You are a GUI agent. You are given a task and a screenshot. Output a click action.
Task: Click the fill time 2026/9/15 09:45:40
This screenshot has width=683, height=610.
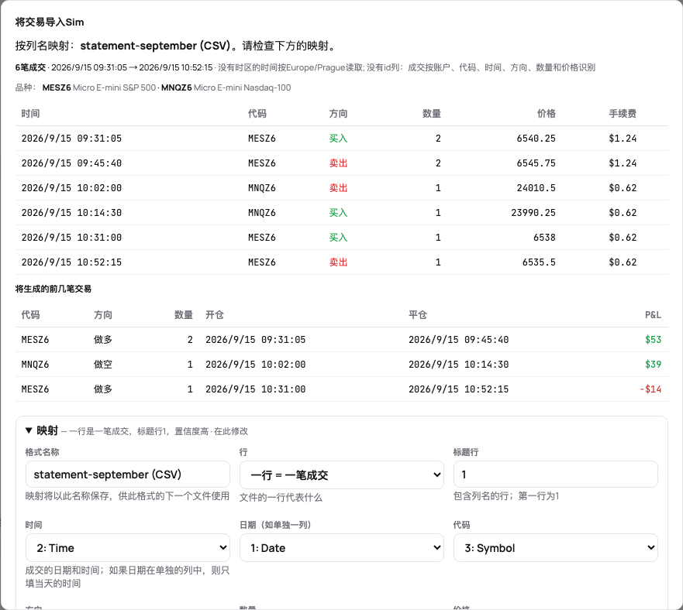click(x=71, y=163)
